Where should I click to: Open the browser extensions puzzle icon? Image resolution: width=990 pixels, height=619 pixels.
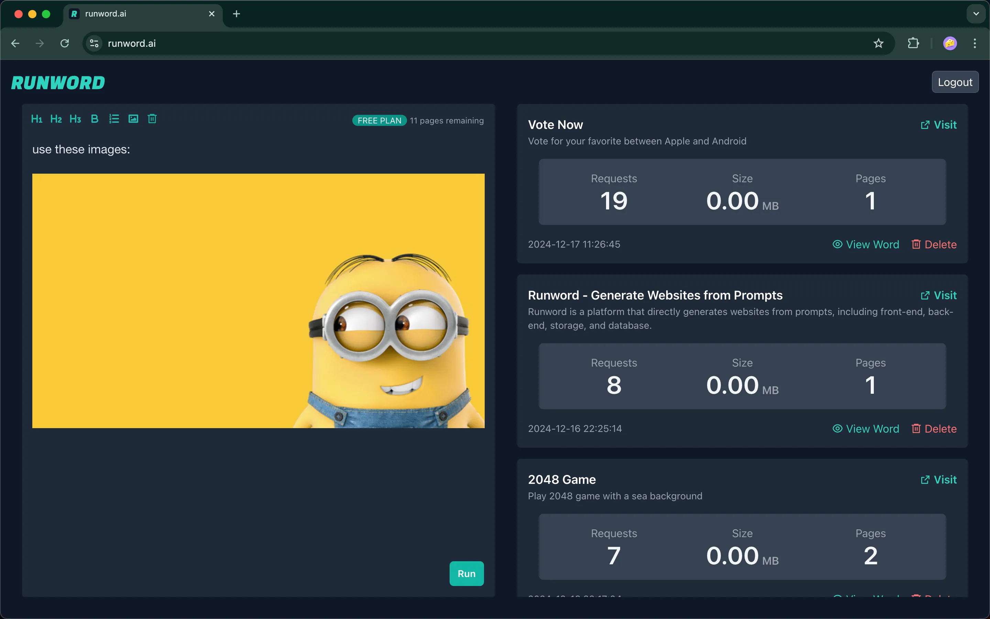pos(913,43)
